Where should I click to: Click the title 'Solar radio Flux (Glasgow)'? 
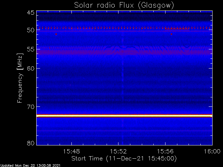coord(124,6)
